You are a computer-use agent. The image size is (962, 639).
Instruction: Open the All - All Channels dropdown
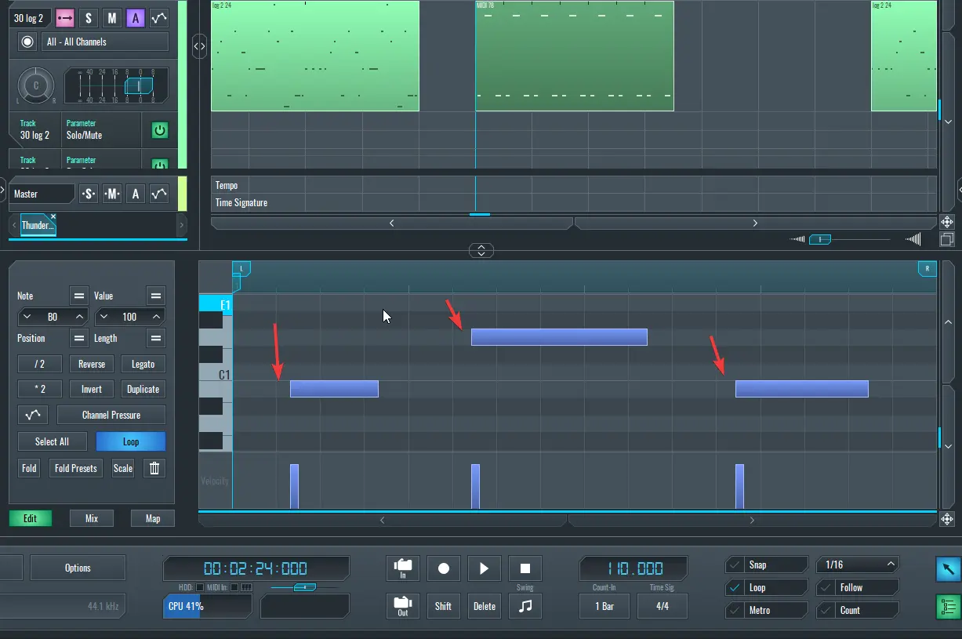coord(105,42)
